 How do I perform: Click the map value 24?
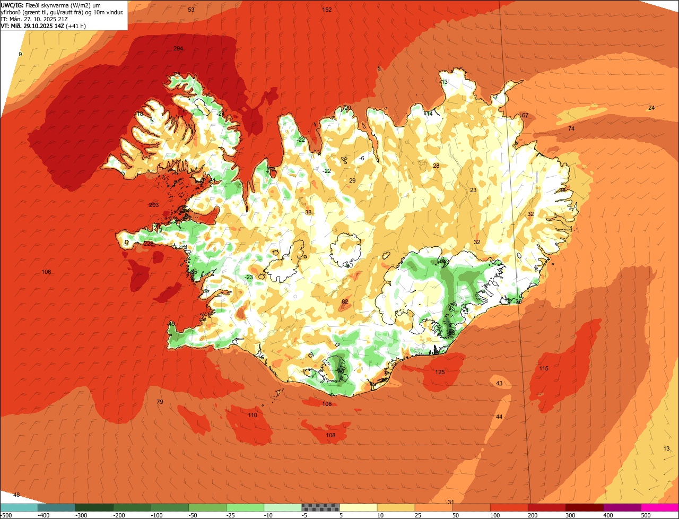[x=651, y=108]
